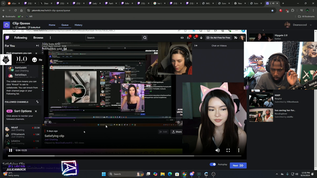Viewport: 317px width, 178px height.
Task: Click the Windows taskbar Search box
Action: coord(126,174)
